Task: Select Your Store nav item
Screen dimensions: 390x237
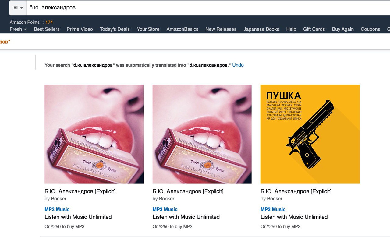Action: tap(148, 29)
